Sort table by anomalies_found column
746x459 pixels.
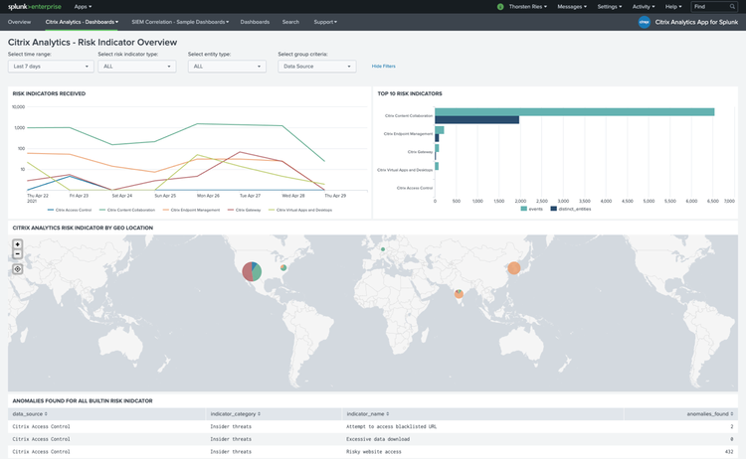tap(710, 414)
